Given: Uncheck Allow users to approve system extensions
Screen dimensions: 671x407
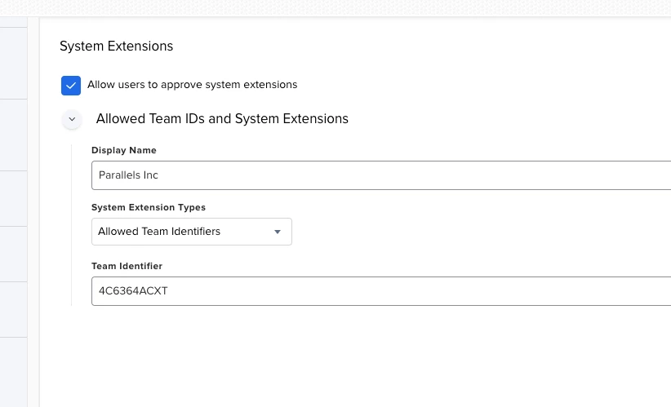Looking at the screenshot, I should coord(71,86).
